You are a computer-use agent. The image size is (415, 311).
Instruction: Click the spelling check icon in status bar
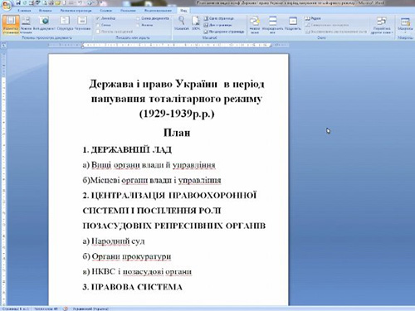[66, 309]
